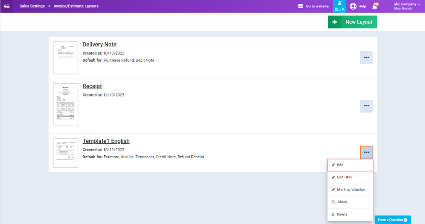Click the Go to website icon

(x=301, y=6)
